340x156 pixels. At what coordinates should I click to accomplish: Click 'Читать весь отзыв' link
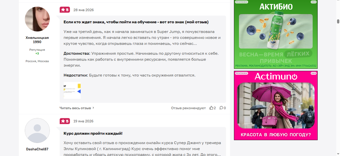pyautogui.click(x=75, y=108)
